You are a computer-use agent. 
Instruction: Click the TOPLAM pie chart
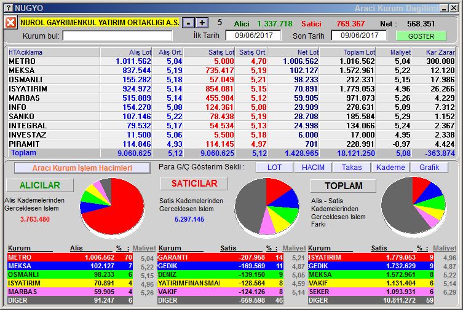point(413,206)
